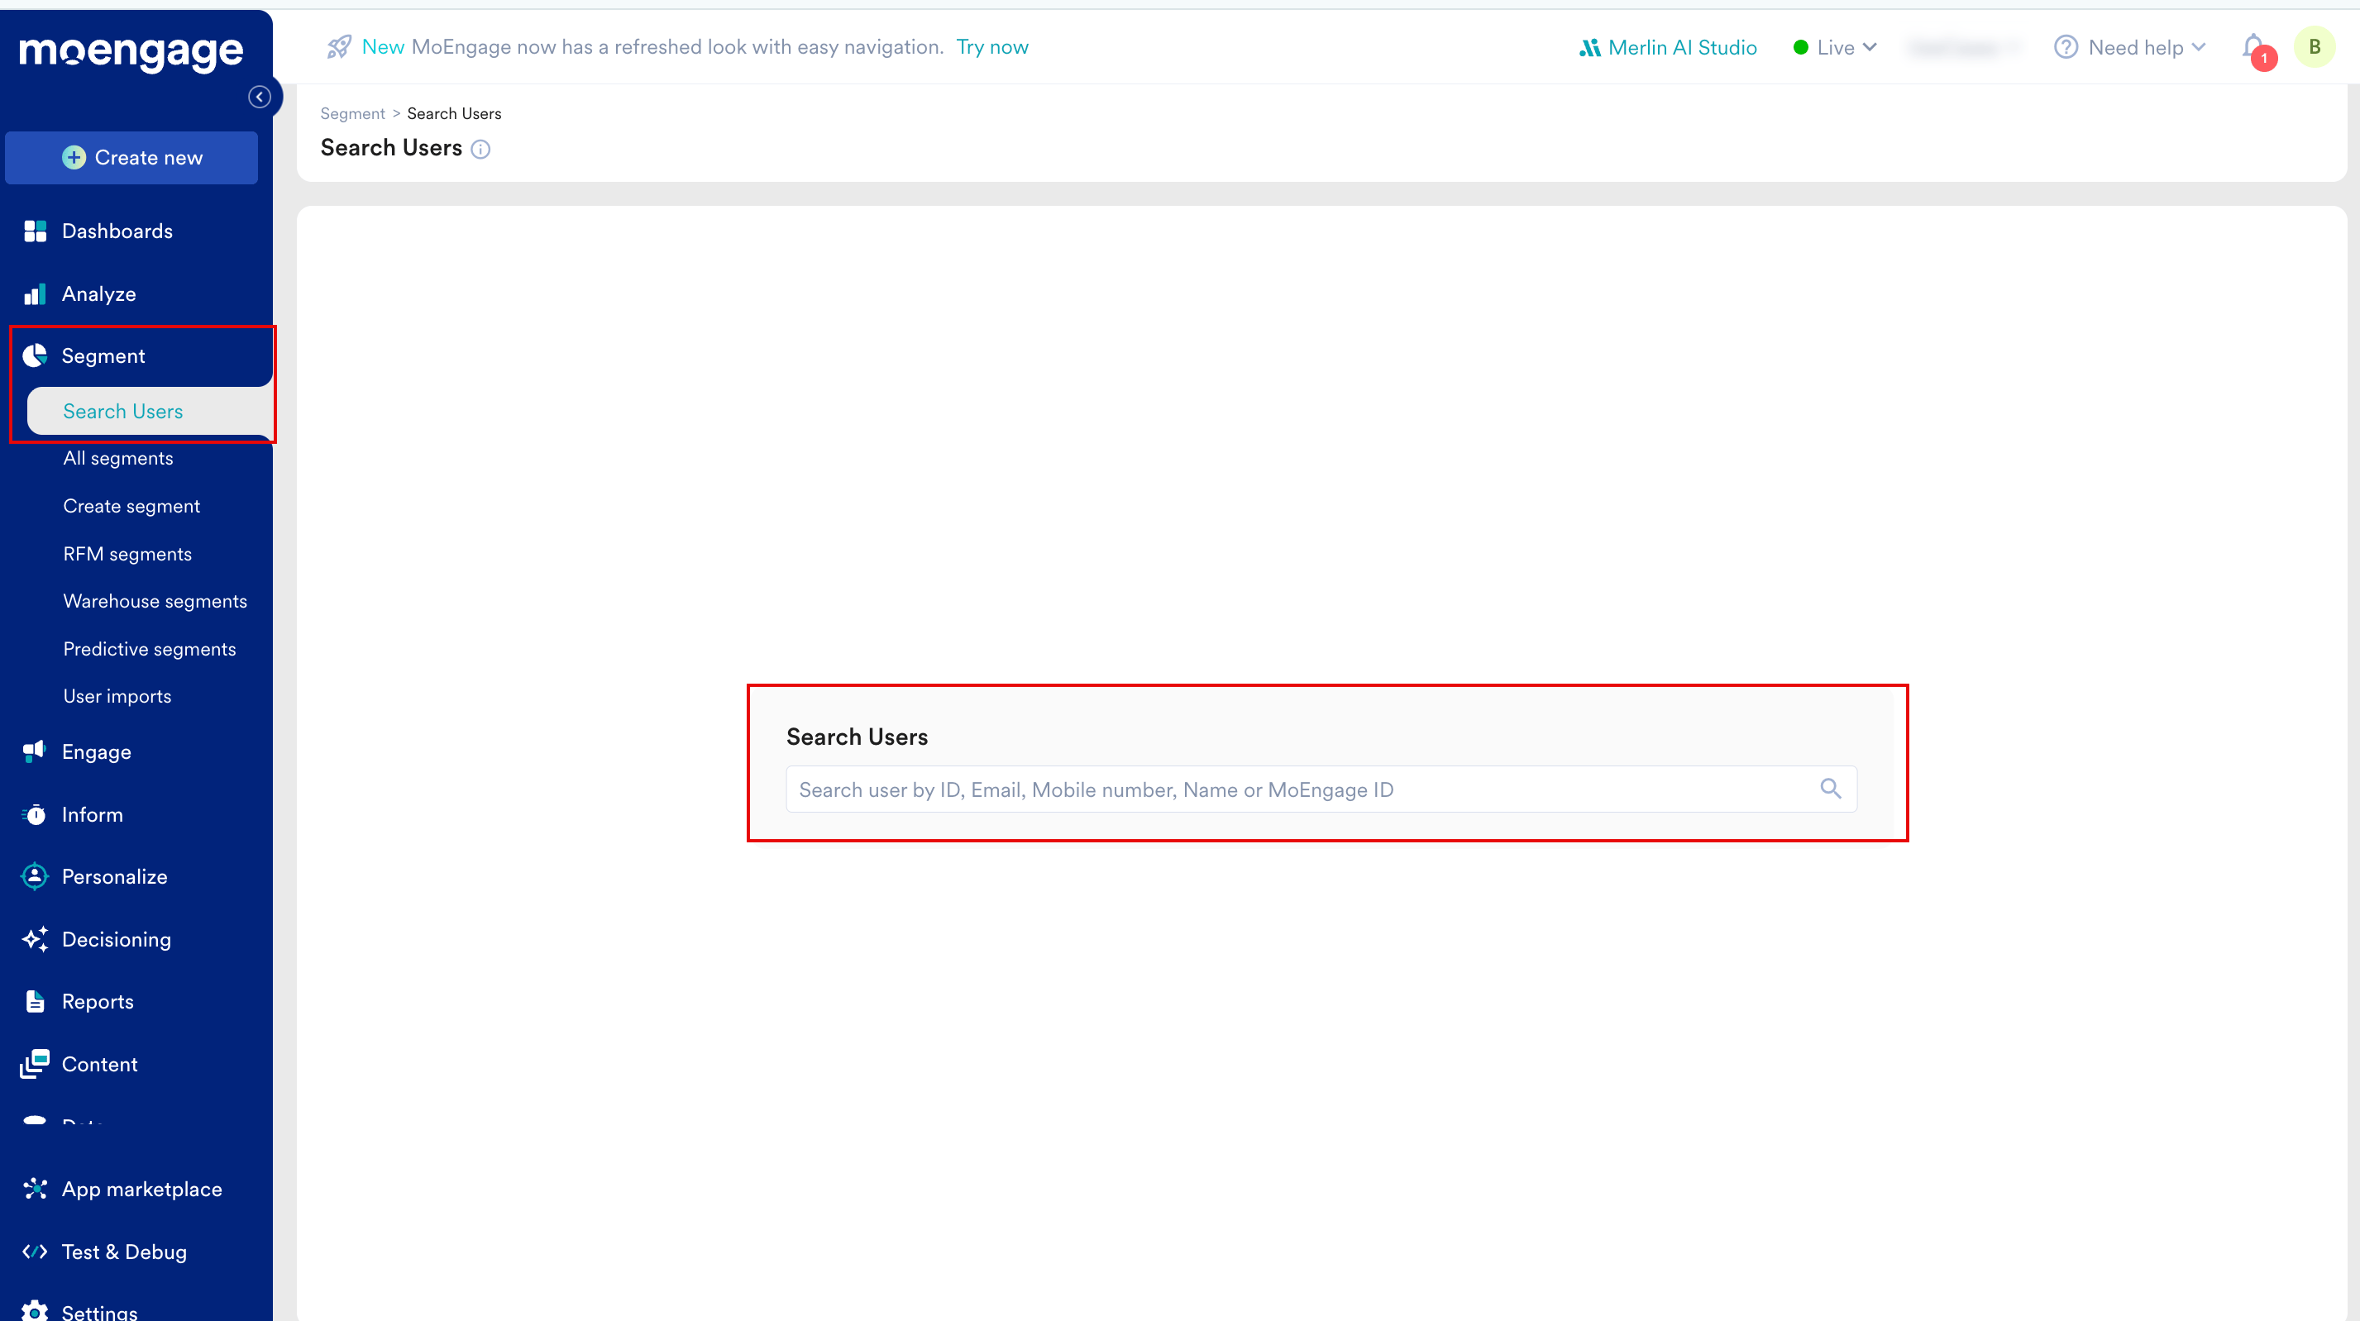Click the Analyze bar chart icon
This screenshot has width=2360, height=1321.
35,294
